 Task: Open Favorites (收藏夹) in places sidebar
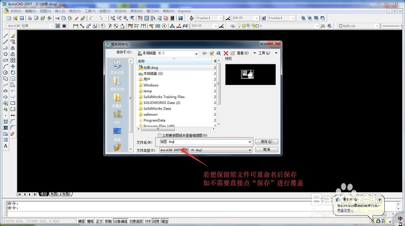coord(117,101)
